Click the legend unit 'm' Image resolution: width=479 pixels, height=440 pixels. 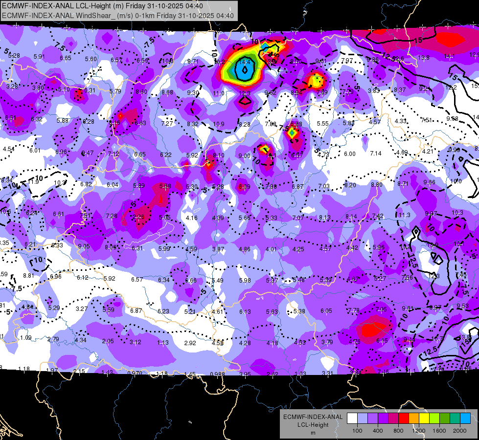[313, 433]
